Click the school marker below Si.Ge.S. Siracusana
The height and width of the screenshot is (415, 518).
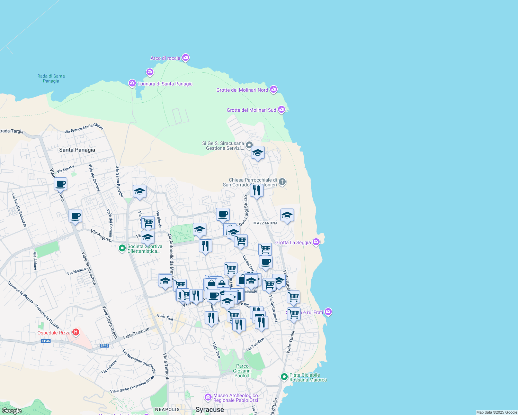pos(258,153)
